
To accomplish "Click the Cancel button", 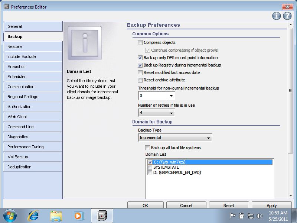I will [x=186, y=205].
